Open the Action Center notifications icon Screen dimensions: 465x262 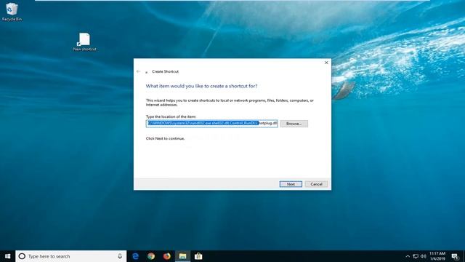456,256
